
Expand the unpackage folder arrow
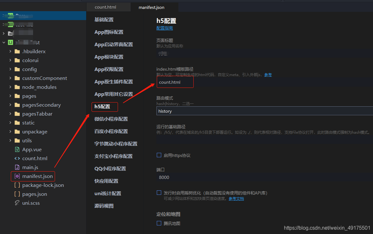pos(10,131)
